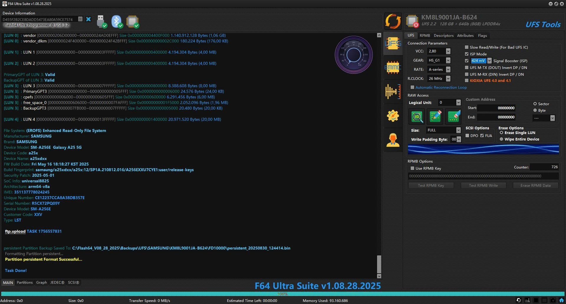Viewport: 566px width, 304px height.
Task: Switch to the Attributes tab
Action: coord(465,35)
